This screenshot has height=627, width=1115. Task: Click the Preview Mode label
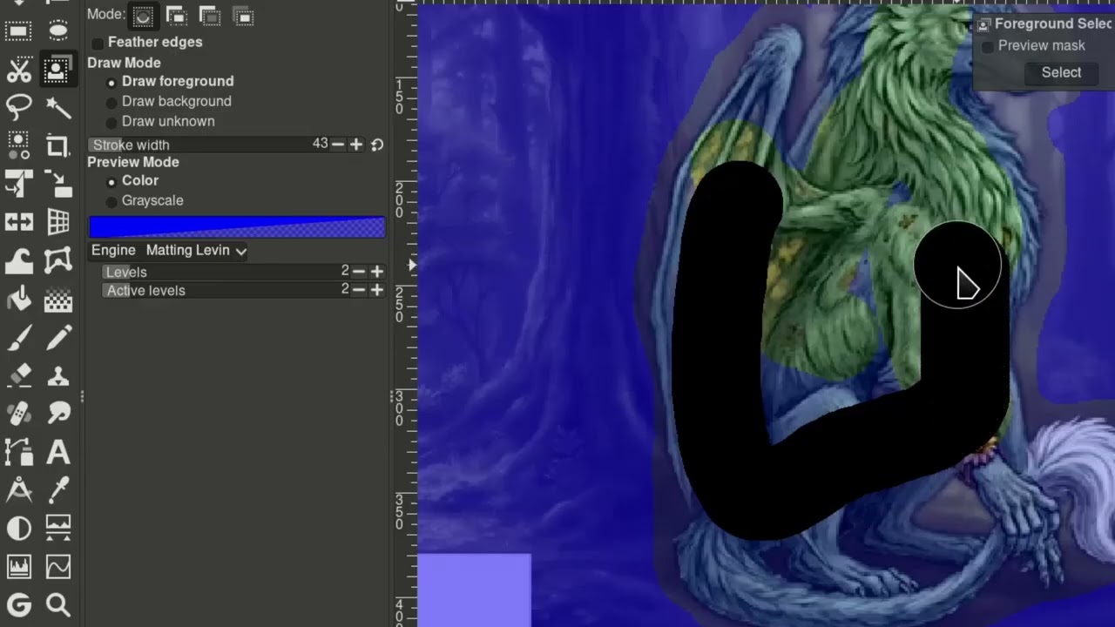pyautogui.click(x=132, y=162)
